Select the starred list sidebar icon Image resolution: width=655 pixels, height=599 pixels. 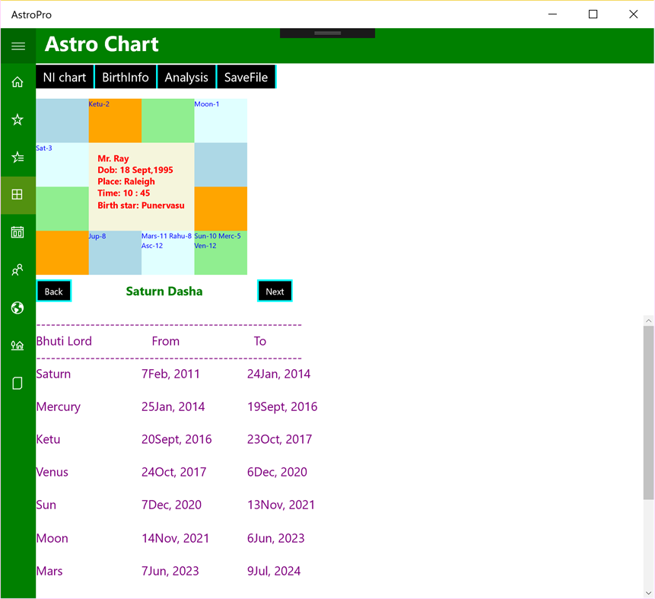click(17, 157)
